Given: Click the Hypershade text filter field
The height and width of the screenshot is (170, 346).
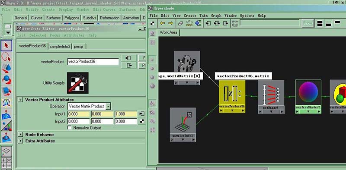Looking at the screenshot, I should tap(269, 23).
